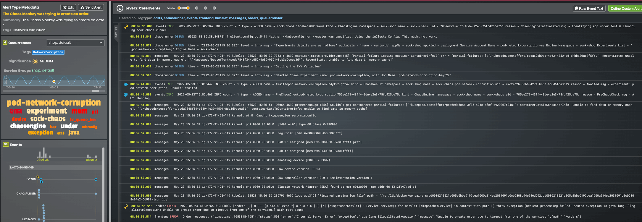Open the shop, default occurrences dropdown
This screenshot has width=642, height=222.
click(x=75, y=43)
